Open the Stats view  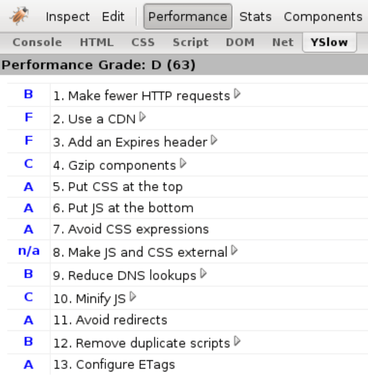255,17
